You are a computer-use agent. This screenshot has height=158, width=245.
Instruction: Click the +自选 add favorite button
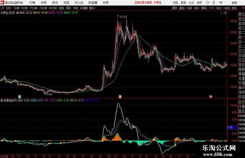[227, 8]
